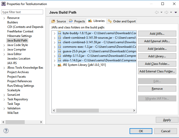Viewport: 179px width, 138px height.
Task: Select Project Archives in the tree
Action: [x=18, y=72]
